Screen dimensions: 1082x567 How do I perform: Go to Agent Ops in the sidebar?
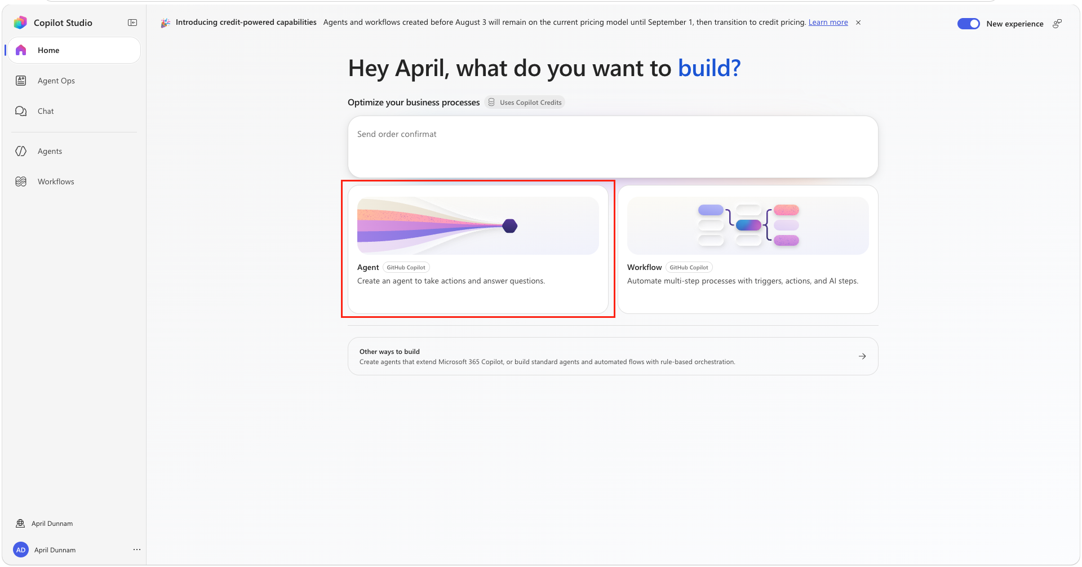74,81
